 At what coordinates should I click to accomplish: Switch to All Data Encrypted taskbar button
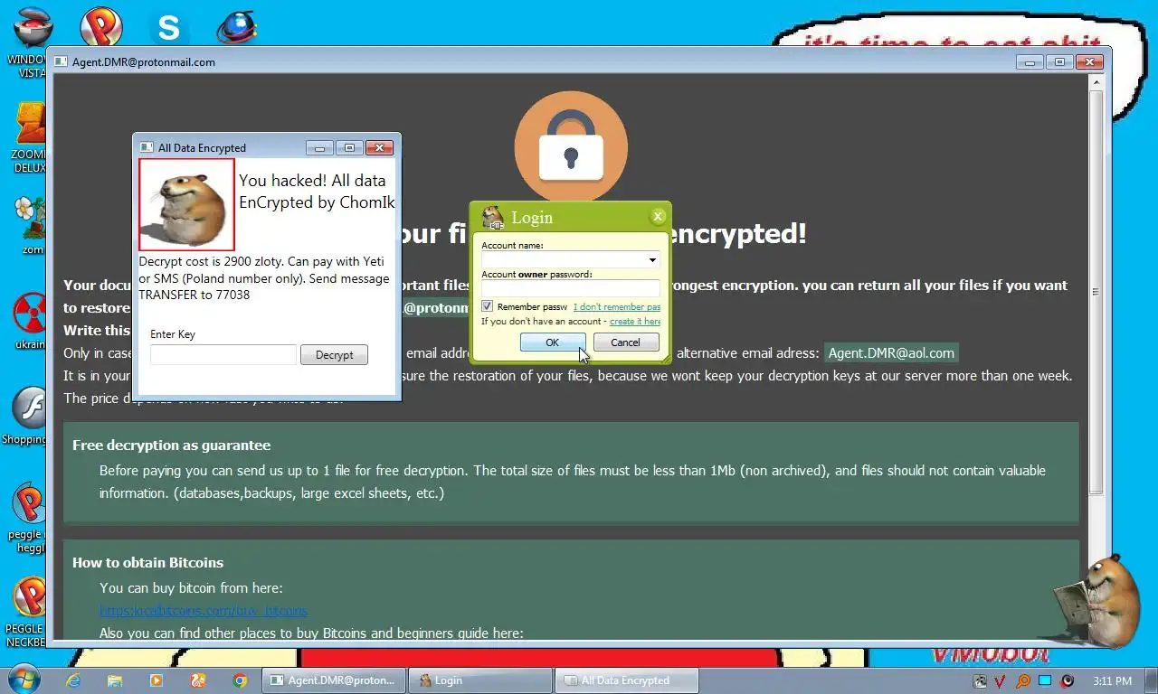(x=626, y=680)
